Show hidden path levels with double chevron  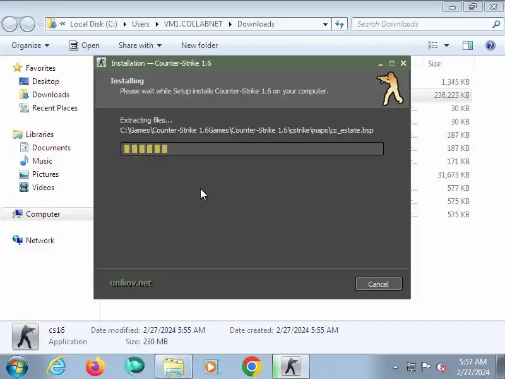coord(62,23)
